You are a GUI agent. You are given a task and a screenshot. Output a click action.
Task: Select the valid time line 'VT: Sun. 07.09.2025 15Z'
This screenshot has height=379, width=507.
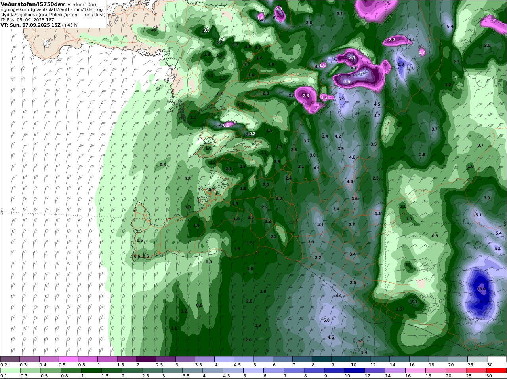click(30, 25)
